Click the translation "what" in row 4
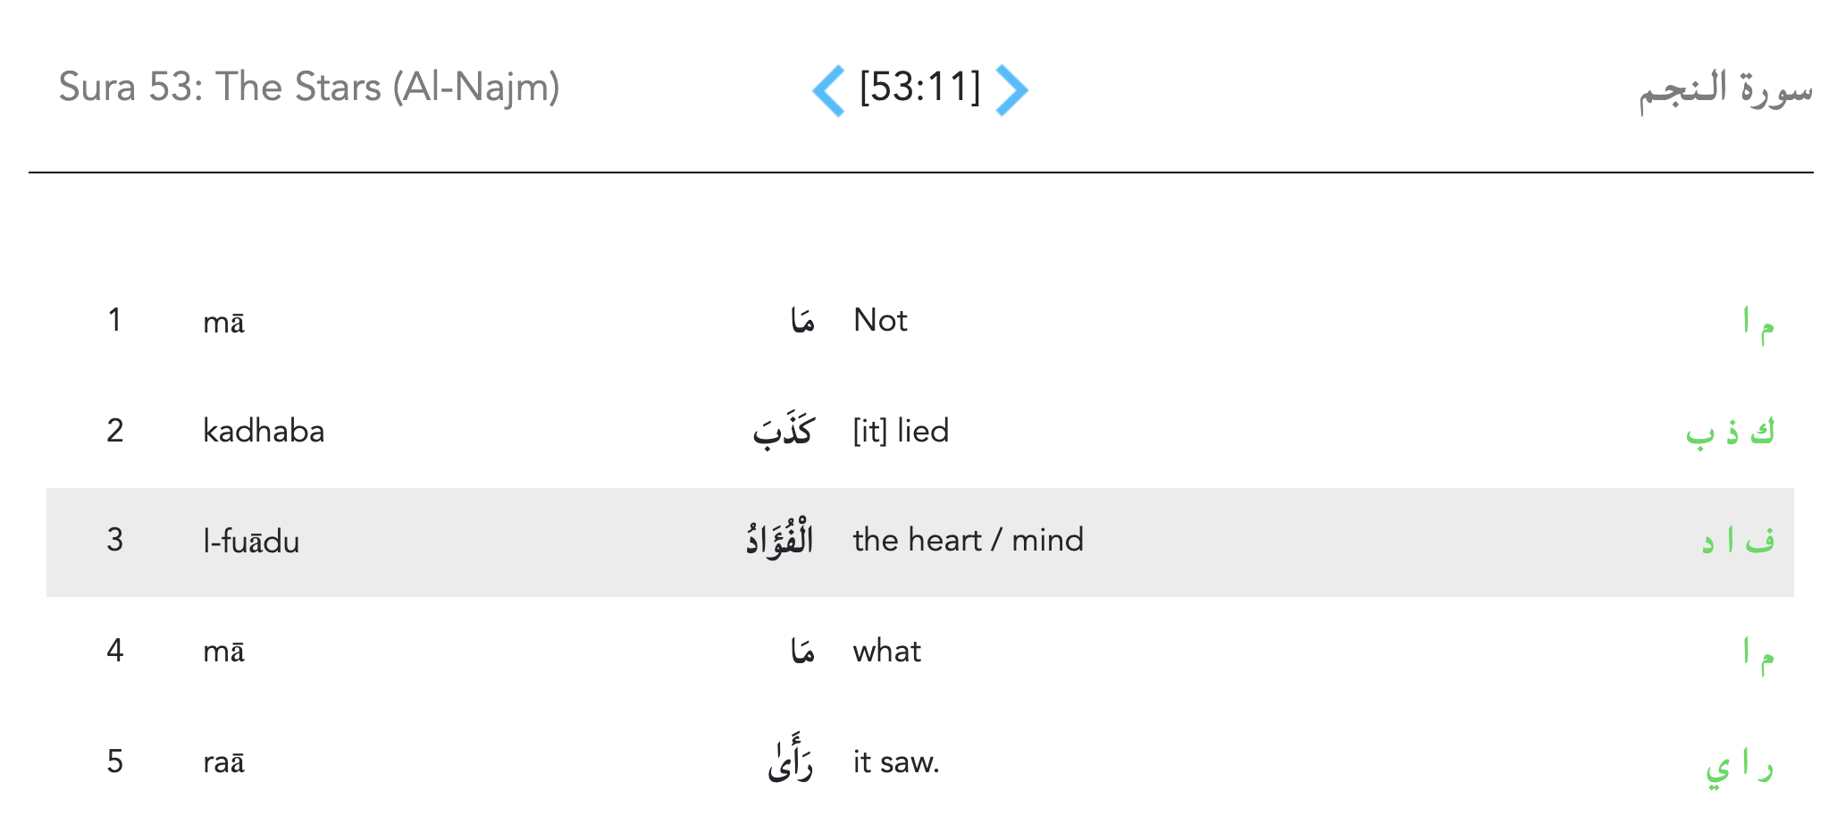Screen dimensions: 1837x833 tap(886, 652)
